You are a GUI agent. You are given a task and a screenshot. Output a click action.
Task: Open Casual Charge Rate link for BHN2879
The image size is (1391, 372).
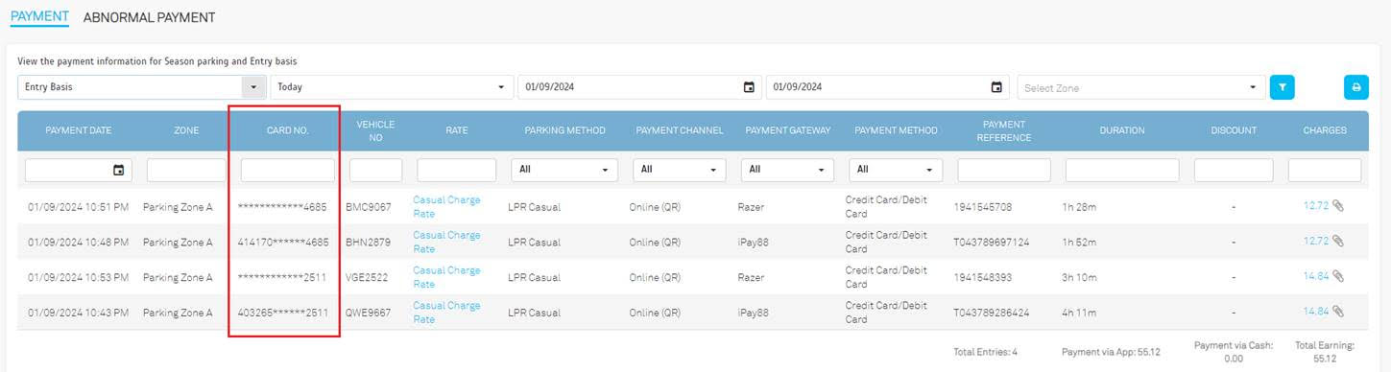[x=446, y=242]
